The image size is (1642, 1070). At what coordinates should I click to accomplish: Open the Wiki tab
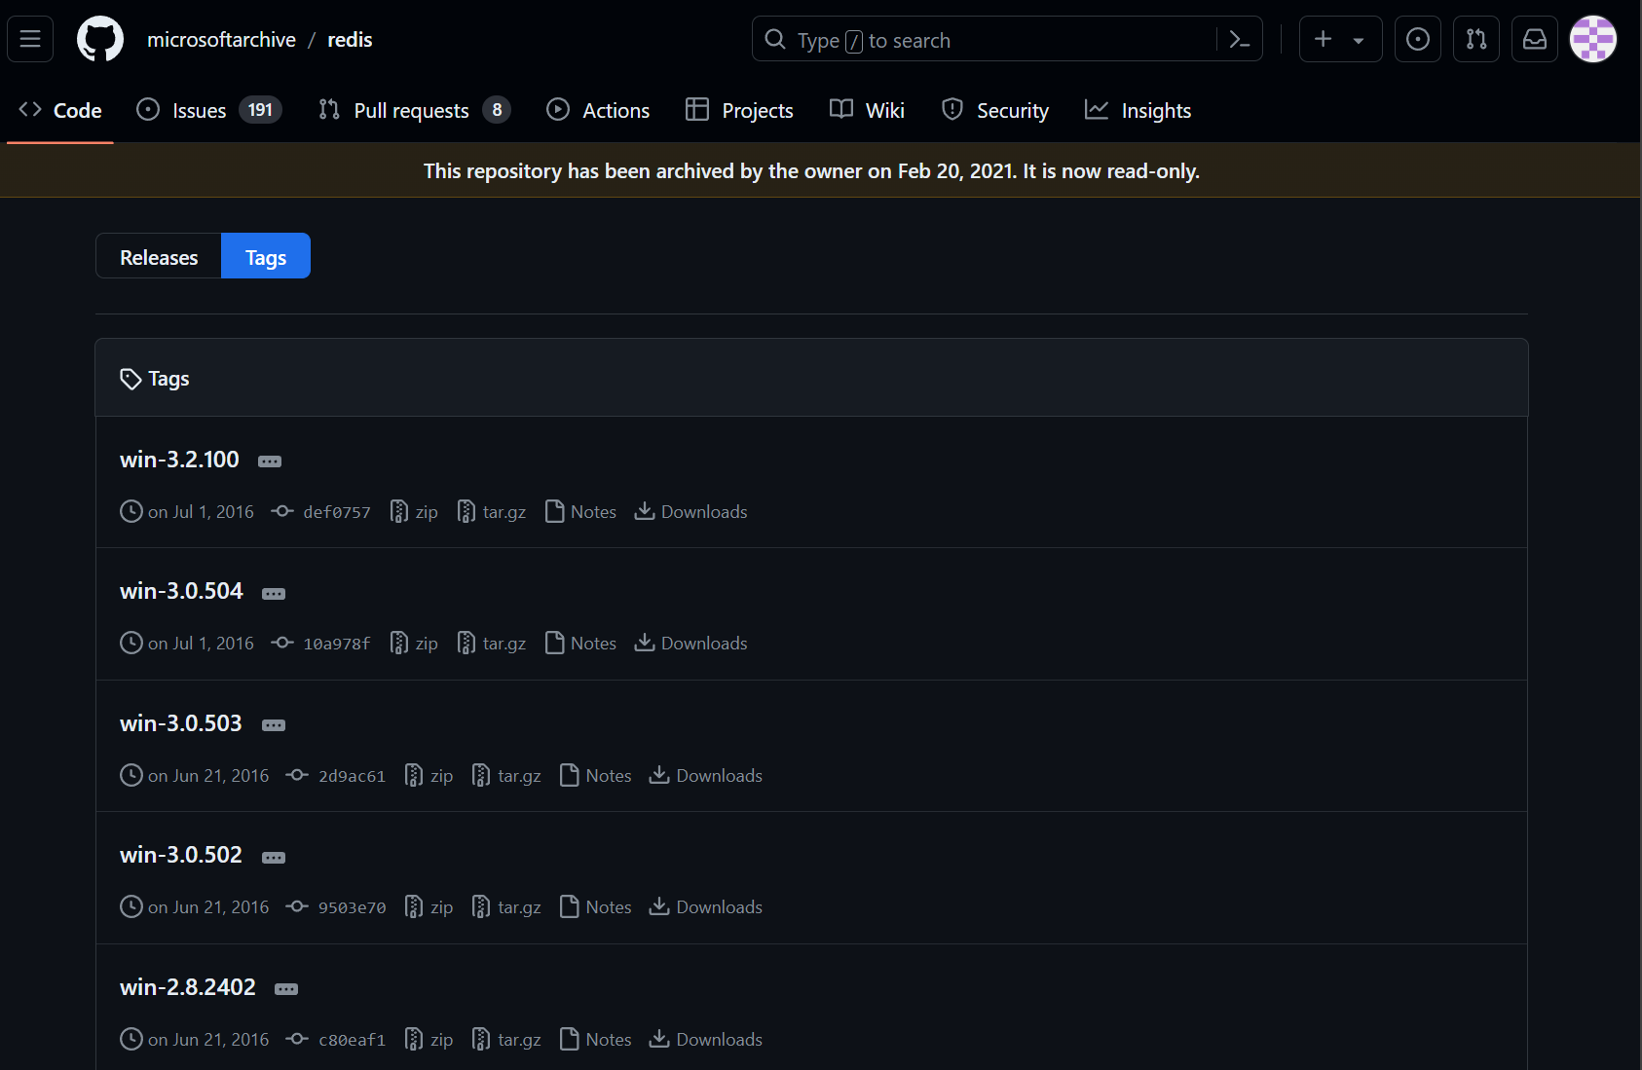click(x=867, y=110)
